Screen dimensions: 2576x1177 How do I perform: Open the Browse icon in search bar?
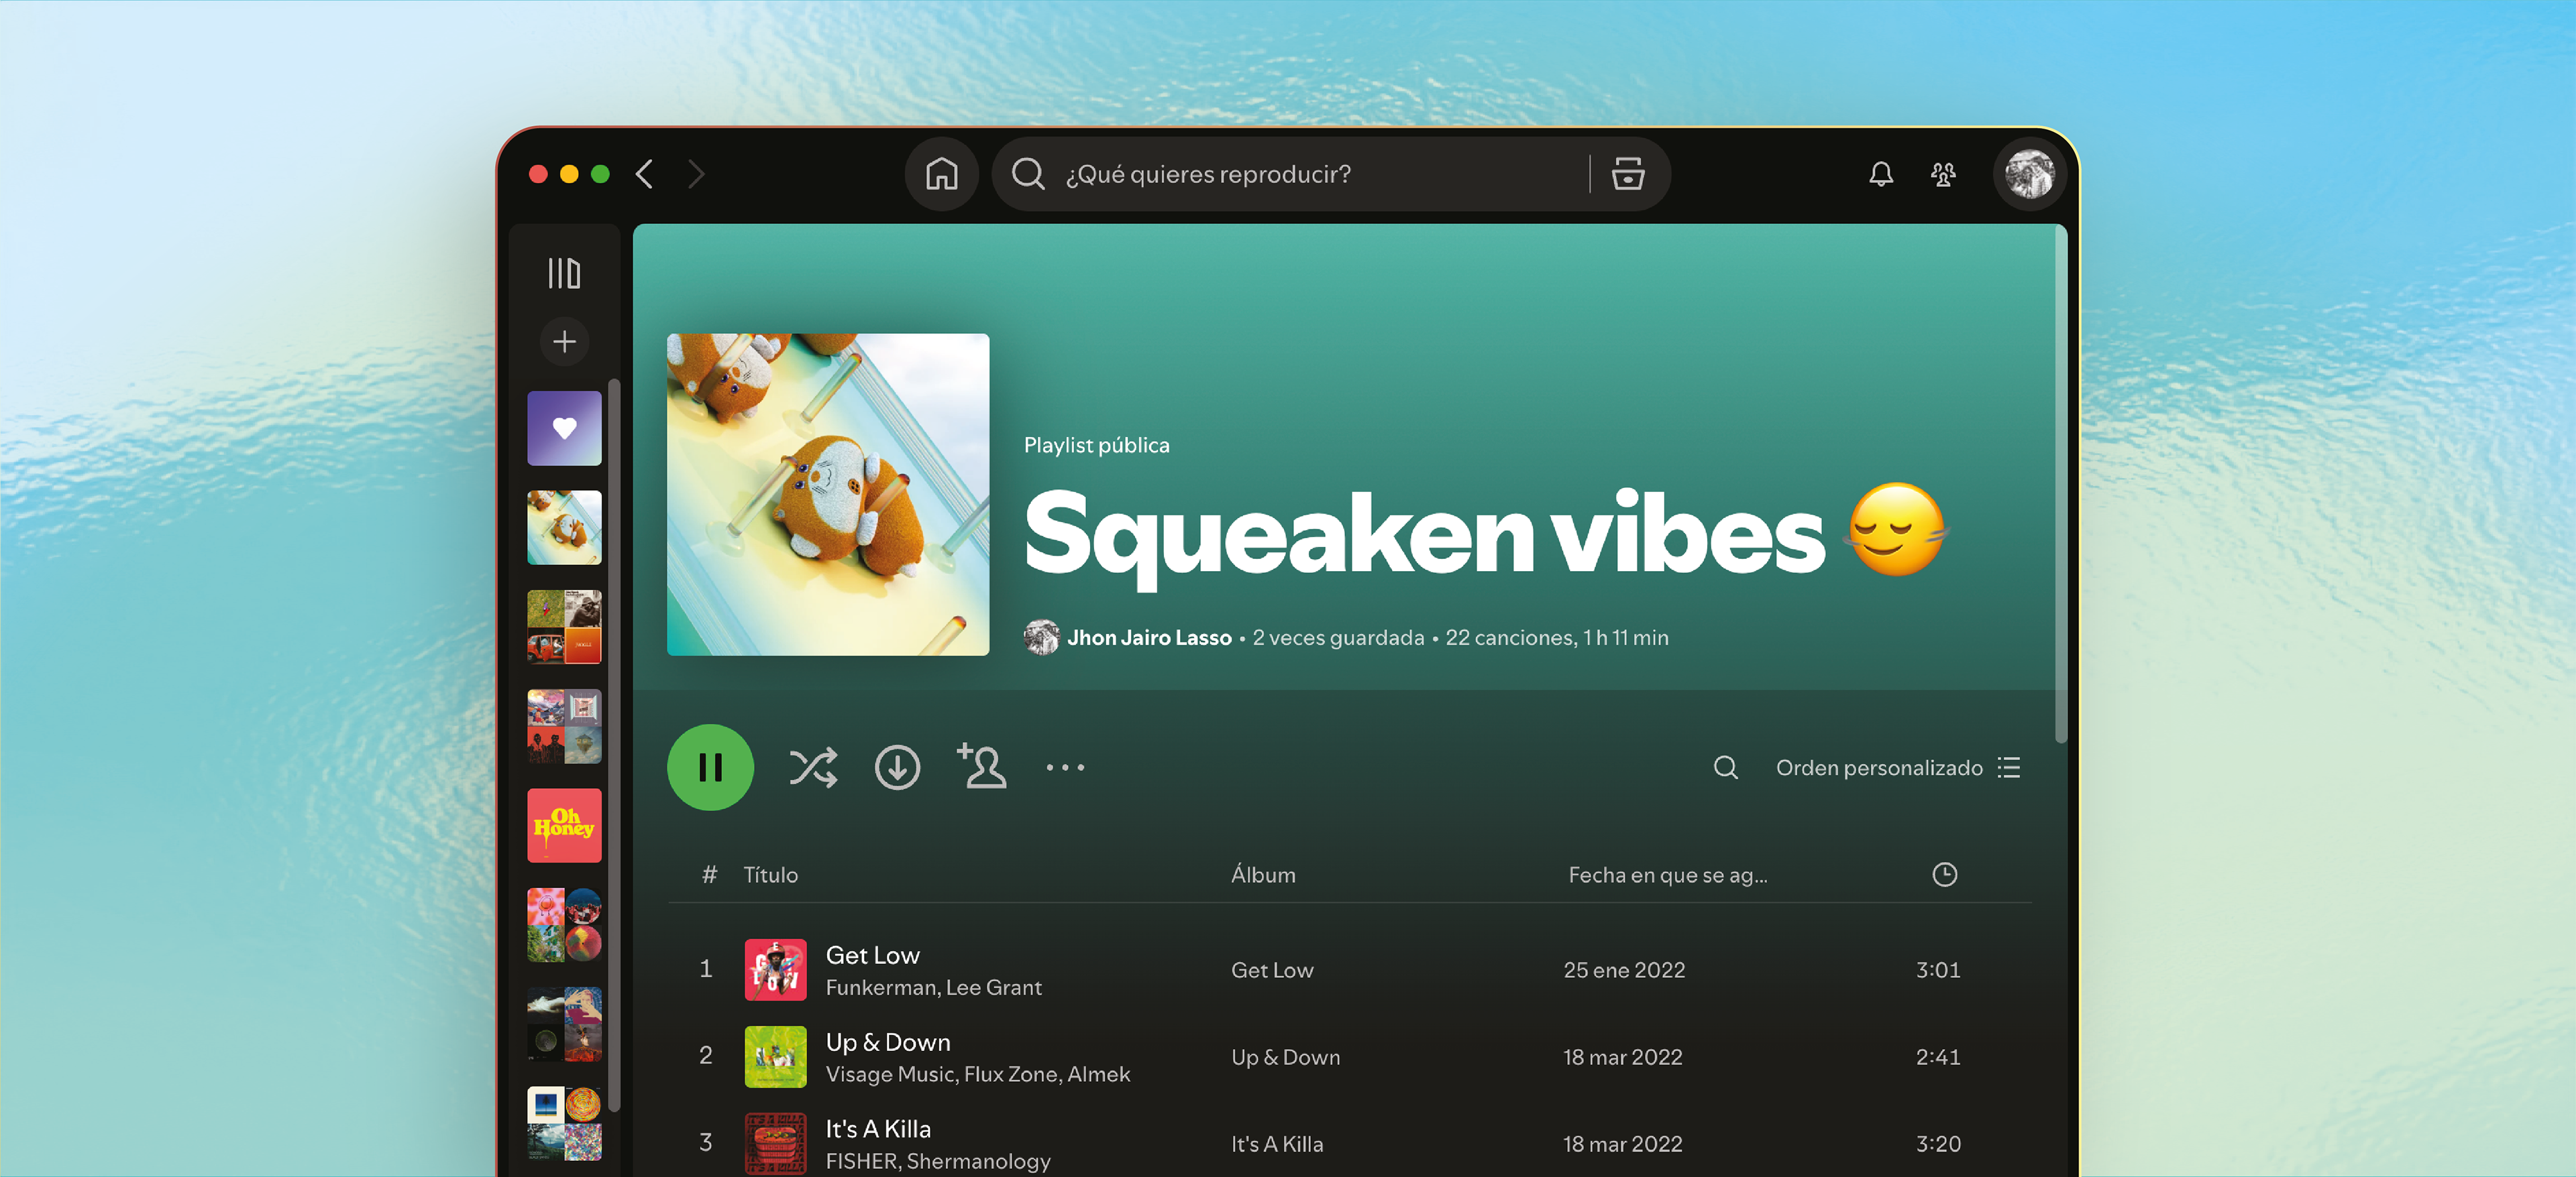click(1628, 174)
